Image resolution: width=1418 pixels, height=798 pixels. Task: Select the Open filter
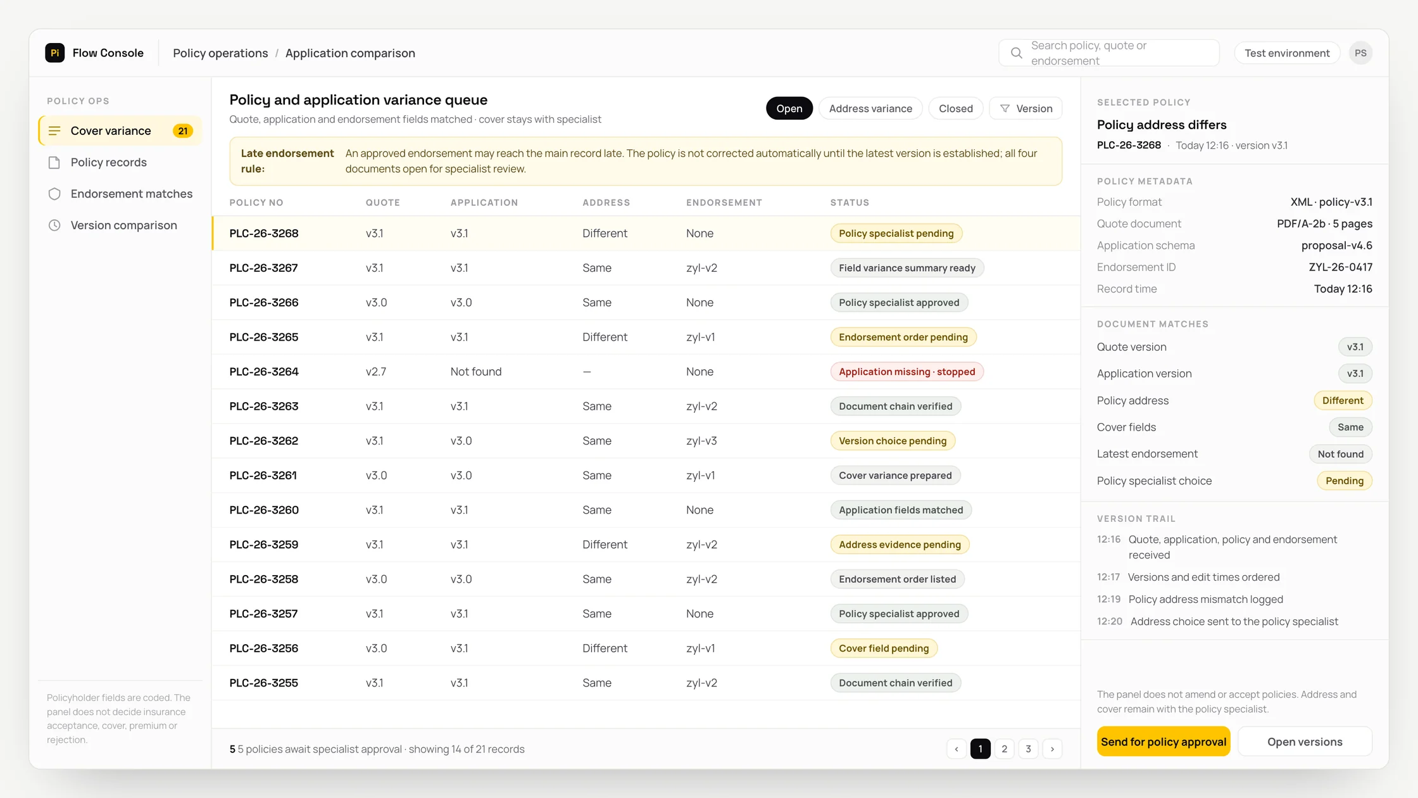(789, 108)
